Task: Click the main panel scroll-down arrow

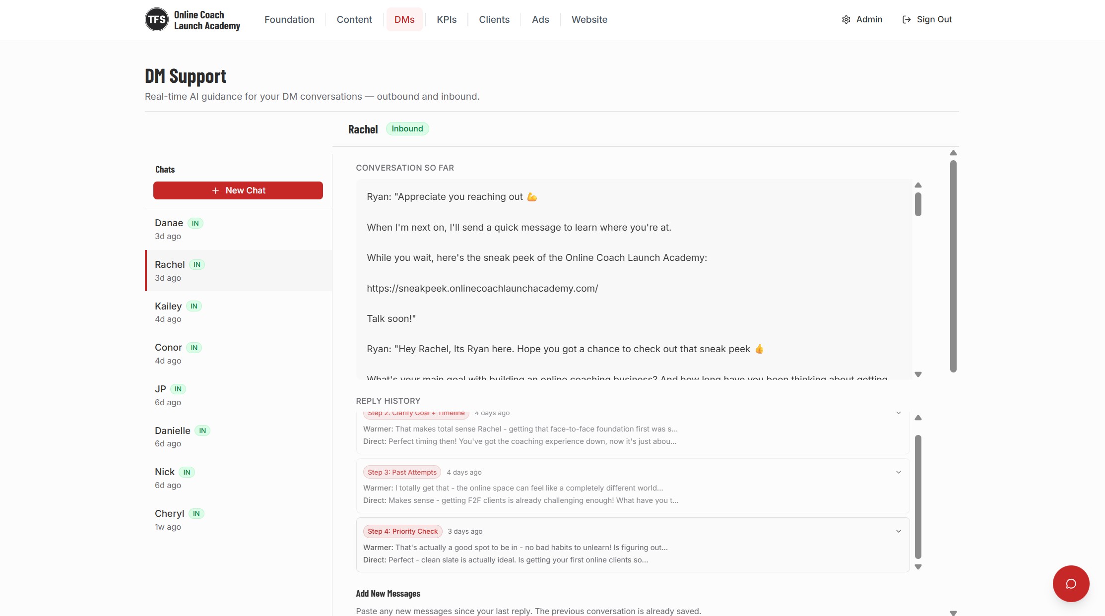Action: tap(953, 613)
